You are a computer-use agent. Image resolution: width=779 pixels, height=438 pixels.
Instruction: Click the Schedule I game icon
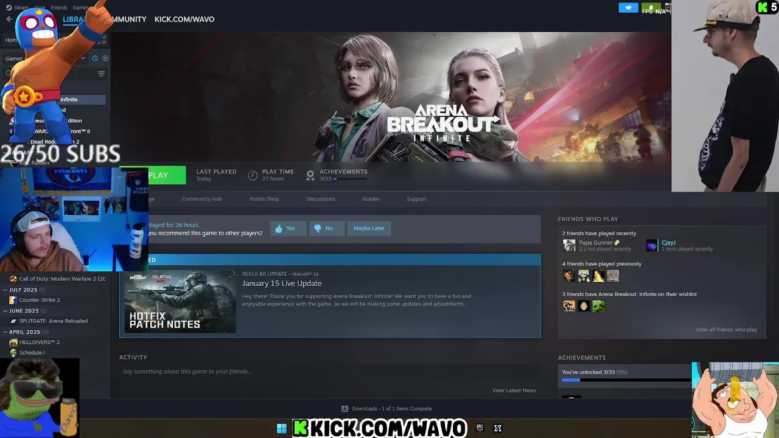13,353
